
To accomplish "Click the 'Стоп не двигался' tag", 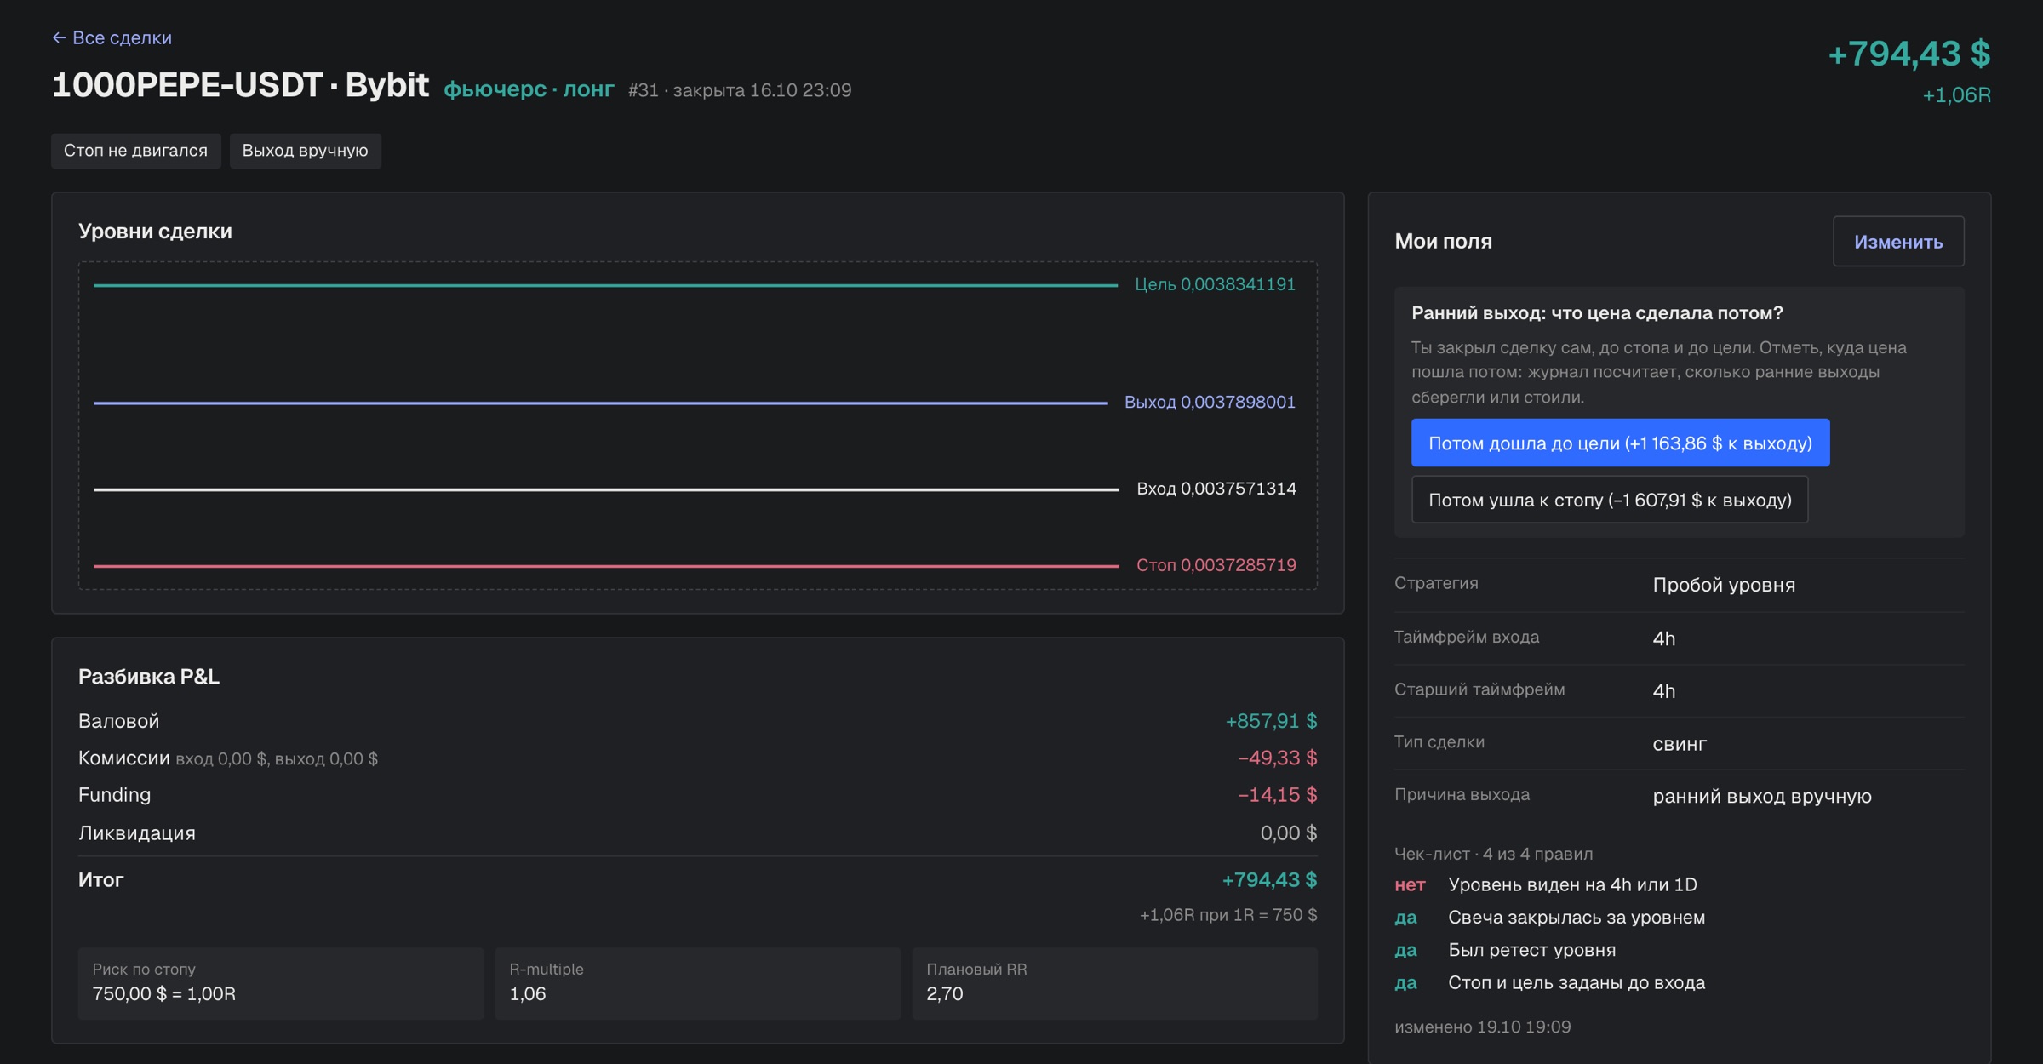I will 135,151.
